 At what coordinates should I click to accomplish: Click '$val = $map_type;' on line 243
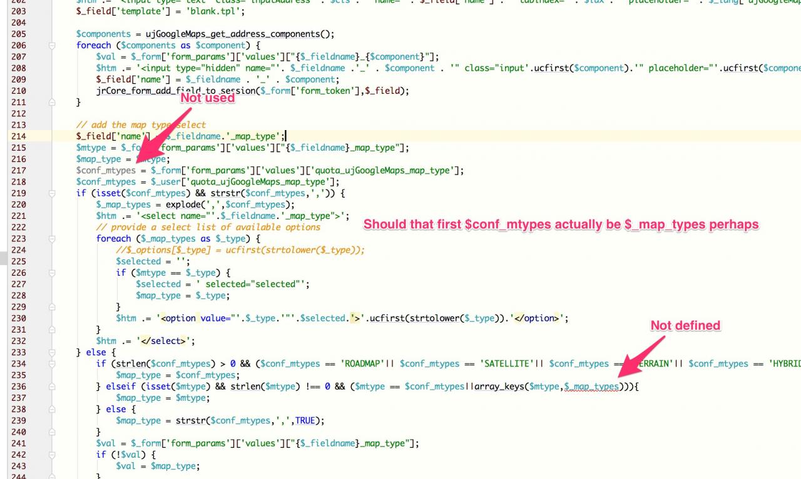[158, 466]
